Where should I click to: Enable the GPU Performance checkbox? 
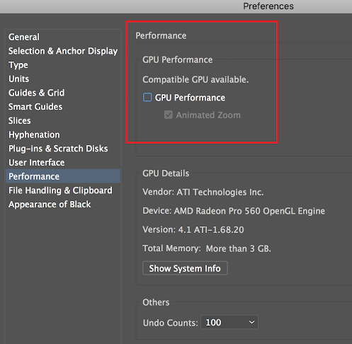(147, 97)
